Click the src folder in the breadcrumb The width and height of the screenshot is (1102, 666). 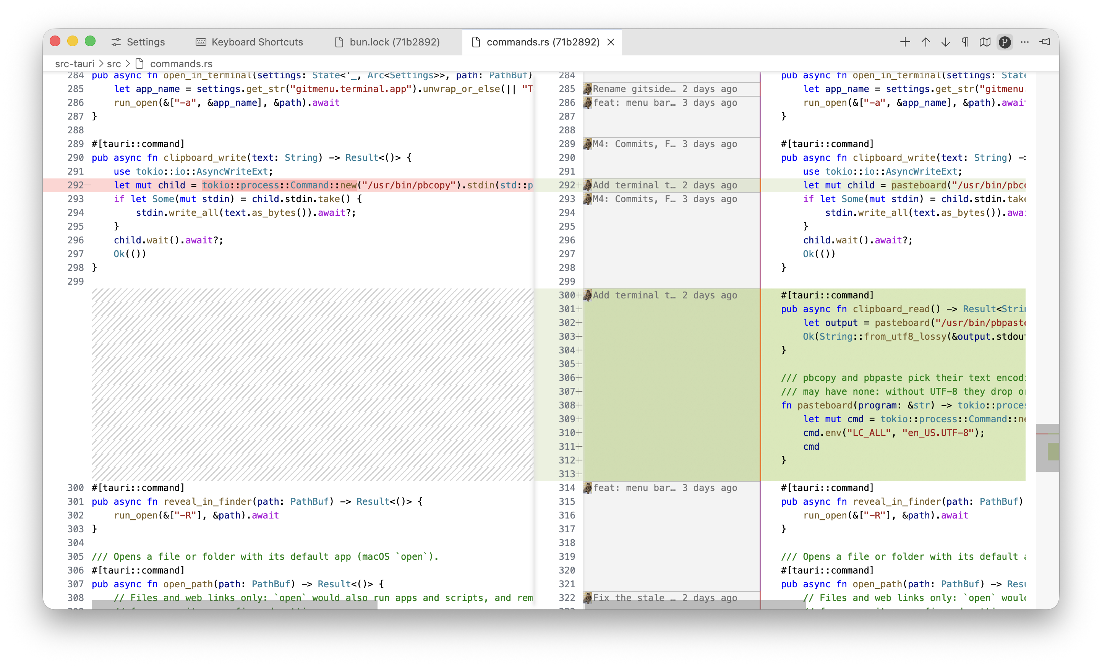coord(113,63)
